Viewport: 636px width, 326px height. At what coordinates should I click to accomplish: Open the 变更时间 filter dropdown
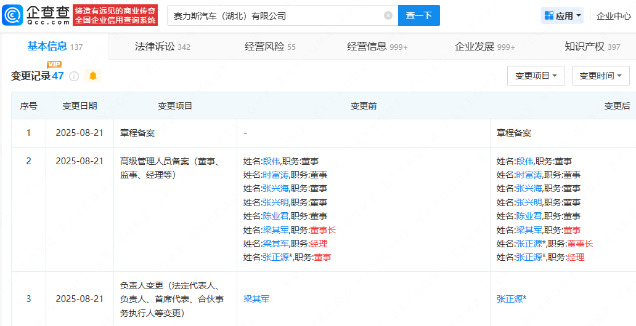point(601,76)
